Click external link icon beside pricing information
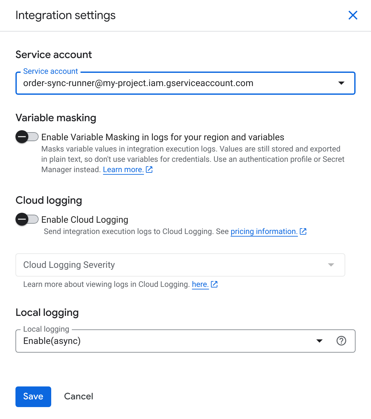 (x=303, y=231)
